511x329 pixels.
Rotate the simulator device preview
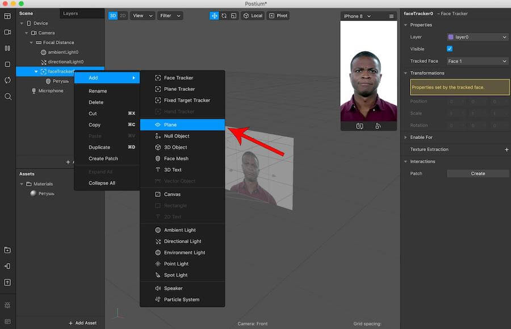[x=378, y=126]
